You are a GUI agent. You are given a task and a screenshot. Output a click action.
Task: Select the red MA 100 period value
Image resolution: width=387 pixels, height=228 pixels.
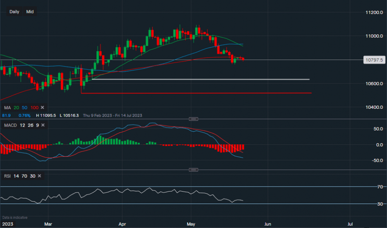coord(34,107)
